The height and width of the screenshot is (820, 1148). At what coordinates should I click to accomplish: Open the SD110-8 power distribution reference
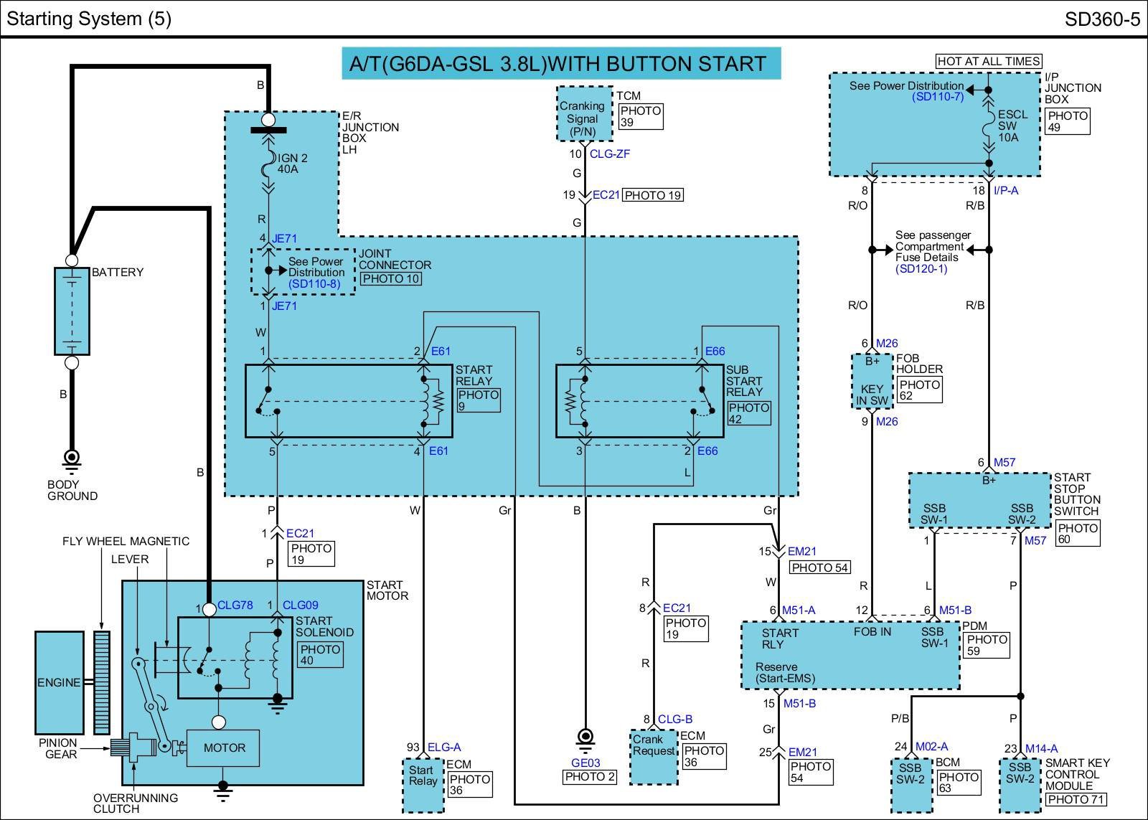(x=314, y=284)
